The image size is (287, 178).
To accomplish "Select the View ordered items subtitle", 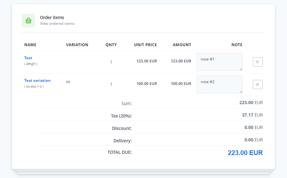I will (x=57, y=24).
